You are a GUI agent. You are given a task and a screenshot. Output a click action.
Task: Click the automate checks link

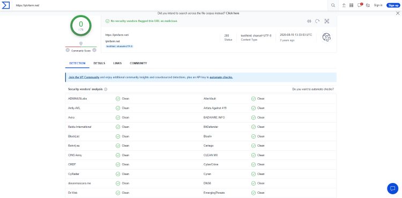click(x=221, y=77)
